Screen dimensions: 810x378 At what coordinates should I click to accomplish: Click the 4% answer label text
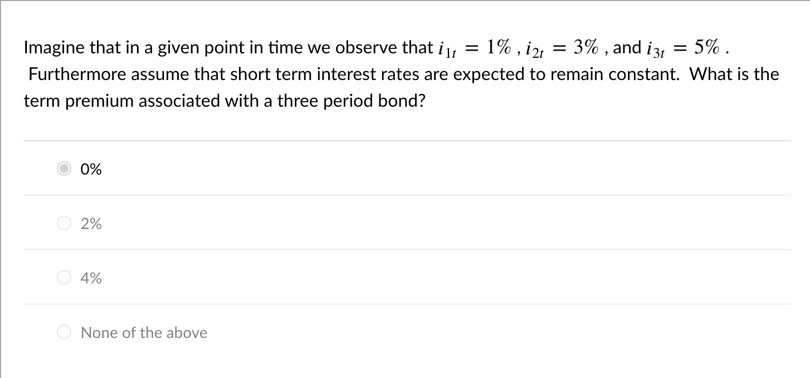91,278
